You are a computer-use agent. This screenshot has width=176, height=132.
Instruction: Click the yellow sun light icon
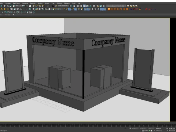(5, 9)
